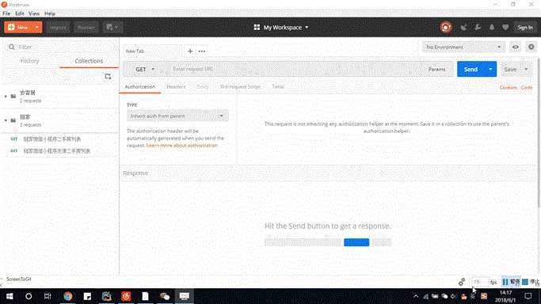The height and width of the screenshot is (304, 541).
Task: Click the Sign In button
Action: [525, 28]
